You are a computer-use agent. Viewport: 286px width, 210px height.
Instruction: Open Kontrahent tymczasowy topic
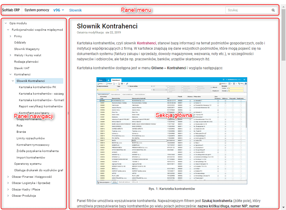click(x=33, y=145)
